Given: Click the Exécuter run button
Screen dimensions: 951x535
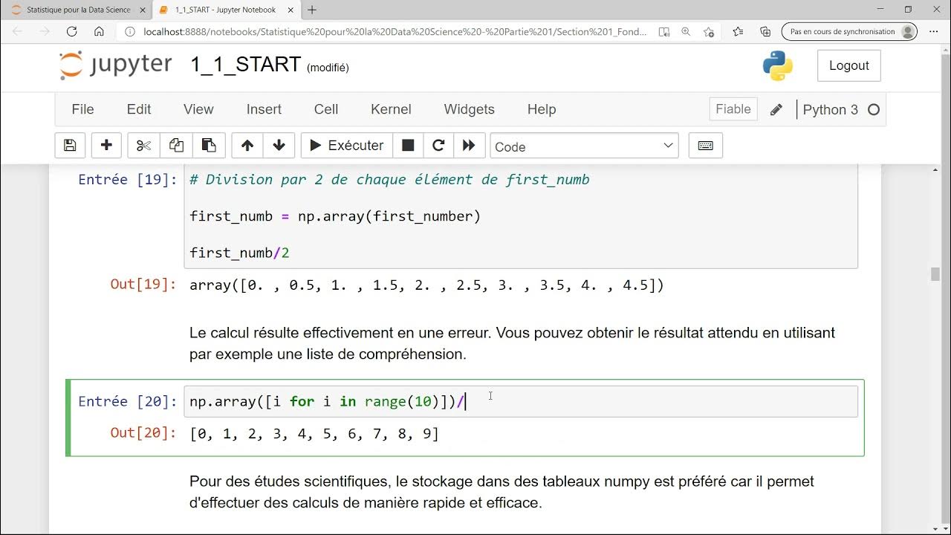Looking at the screenshot, I should pyautogui.click(x=346, y=146).
